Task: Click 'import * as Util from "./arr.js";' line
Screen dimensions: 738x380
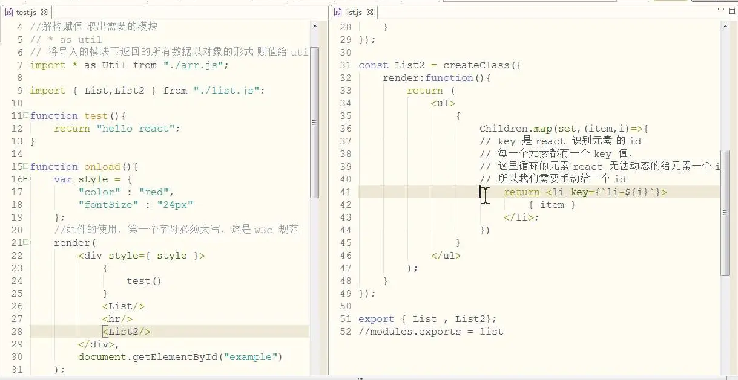Action: (x=130, y=65)
